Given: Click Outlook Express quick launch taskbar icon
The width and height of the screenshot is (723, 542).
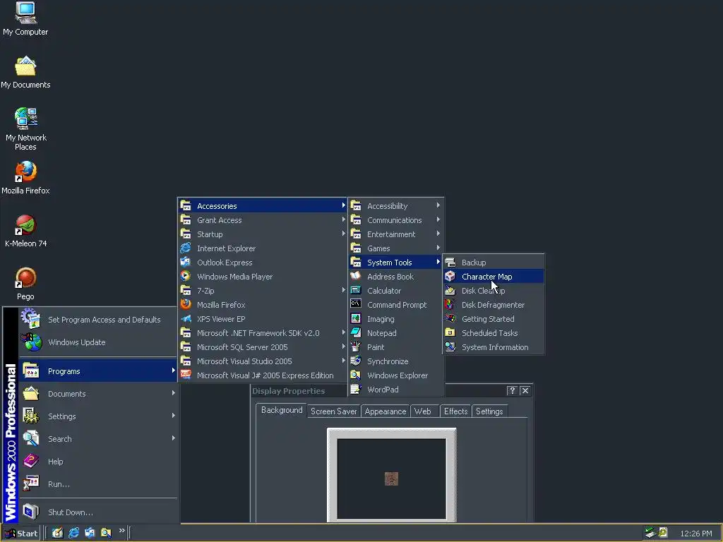Looking at the screenshot, I should point(90,533).
